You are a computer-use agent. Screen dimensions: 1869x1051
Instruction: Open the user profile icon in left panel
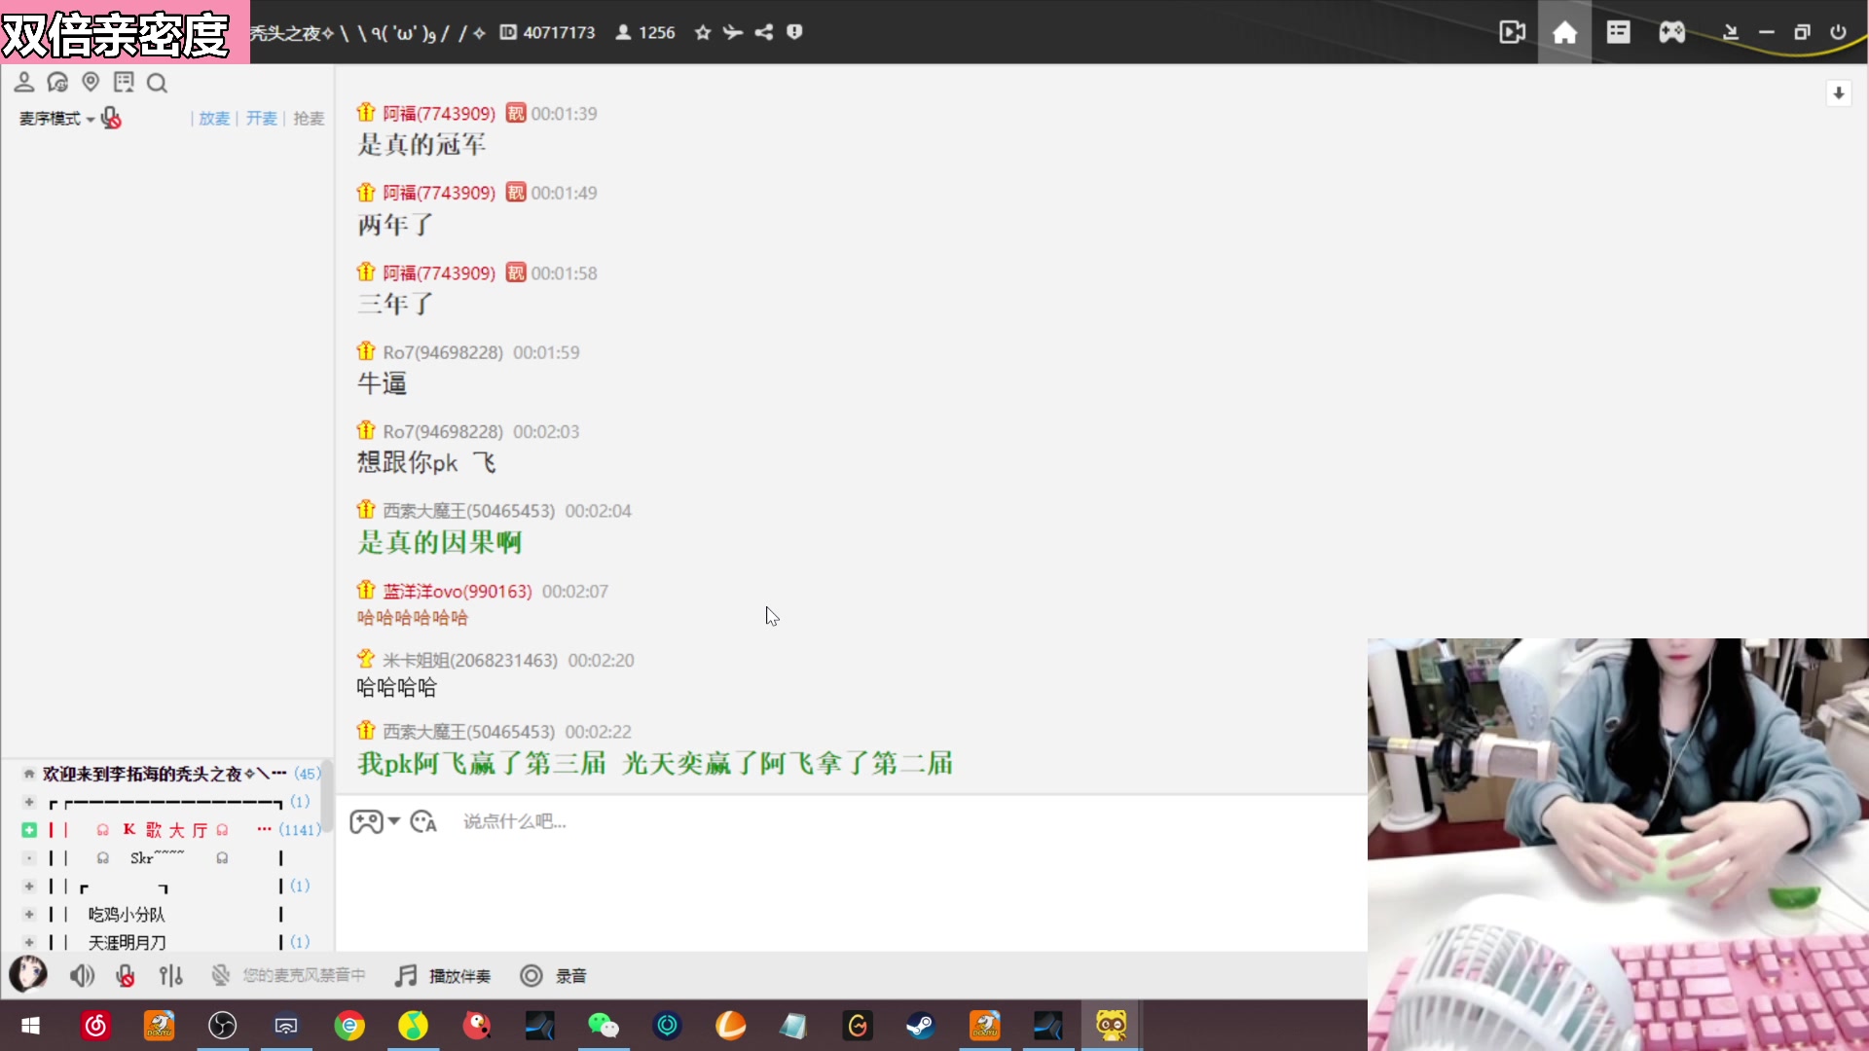point(24,83)
